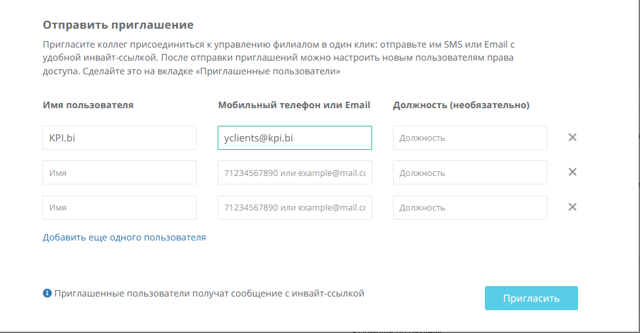Image resolution: width=640 pixels, height=333 pixels.
Task: Click Должность field in the KPI.bi row
Action: (470, 138)
